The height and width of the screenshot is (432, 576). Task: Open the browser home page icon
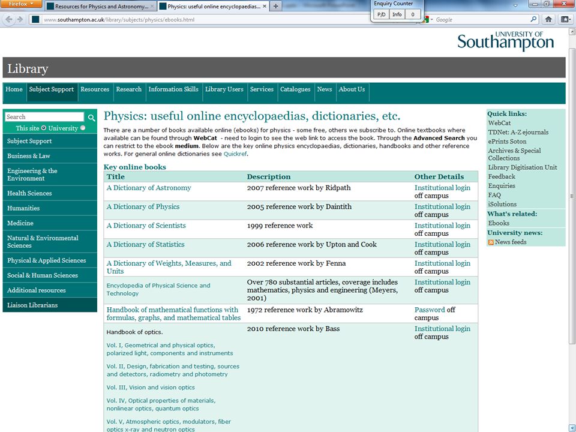pyautogui.click(x=548, y=19)
